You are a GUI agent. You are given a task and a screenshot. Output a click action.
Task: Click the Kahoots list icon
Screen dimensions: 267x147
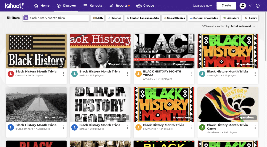click(x=85, y=6)
